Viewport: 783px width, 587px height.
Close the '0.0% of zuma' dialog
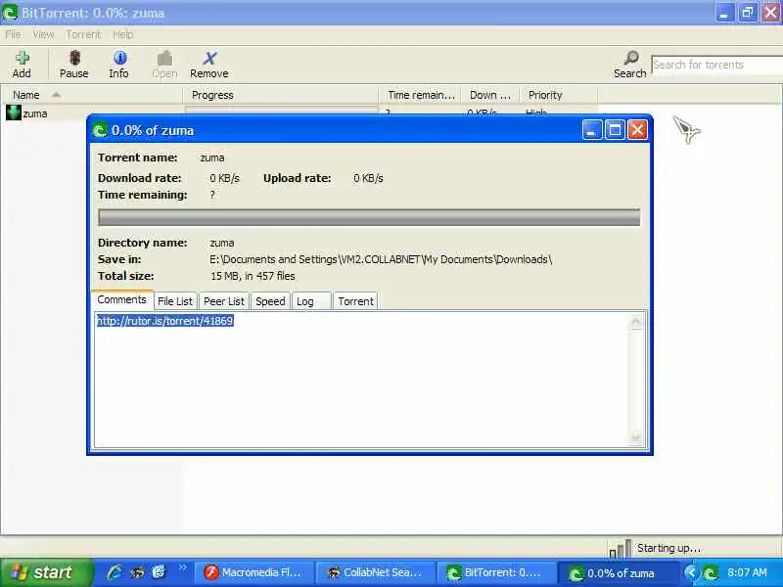tap(638, 130)
